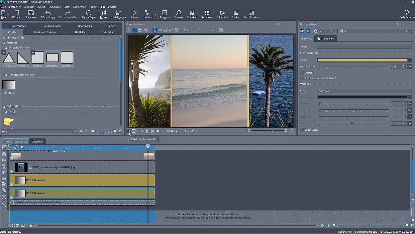415x234 pixels.
Task: Click the Erste Schritte button
Action: pos(407,14)
